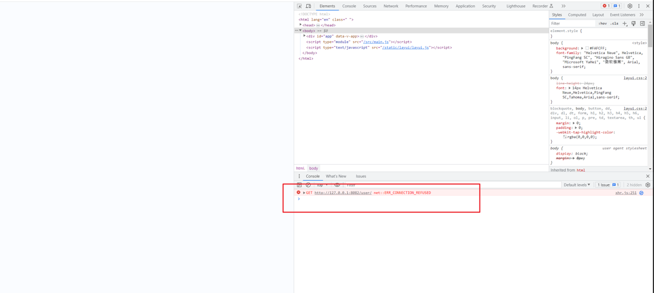This screenshot has width=654, height=293.
Task: Expand the font shorthand property arrow
Action: tap(570, 88)
